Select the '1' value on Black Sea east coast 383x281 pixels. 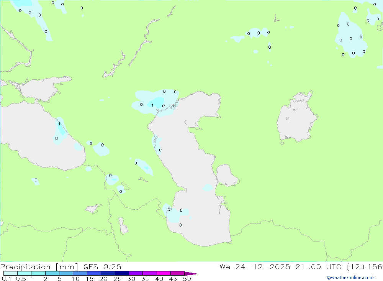pyautogui.click(x=59, y=124)
